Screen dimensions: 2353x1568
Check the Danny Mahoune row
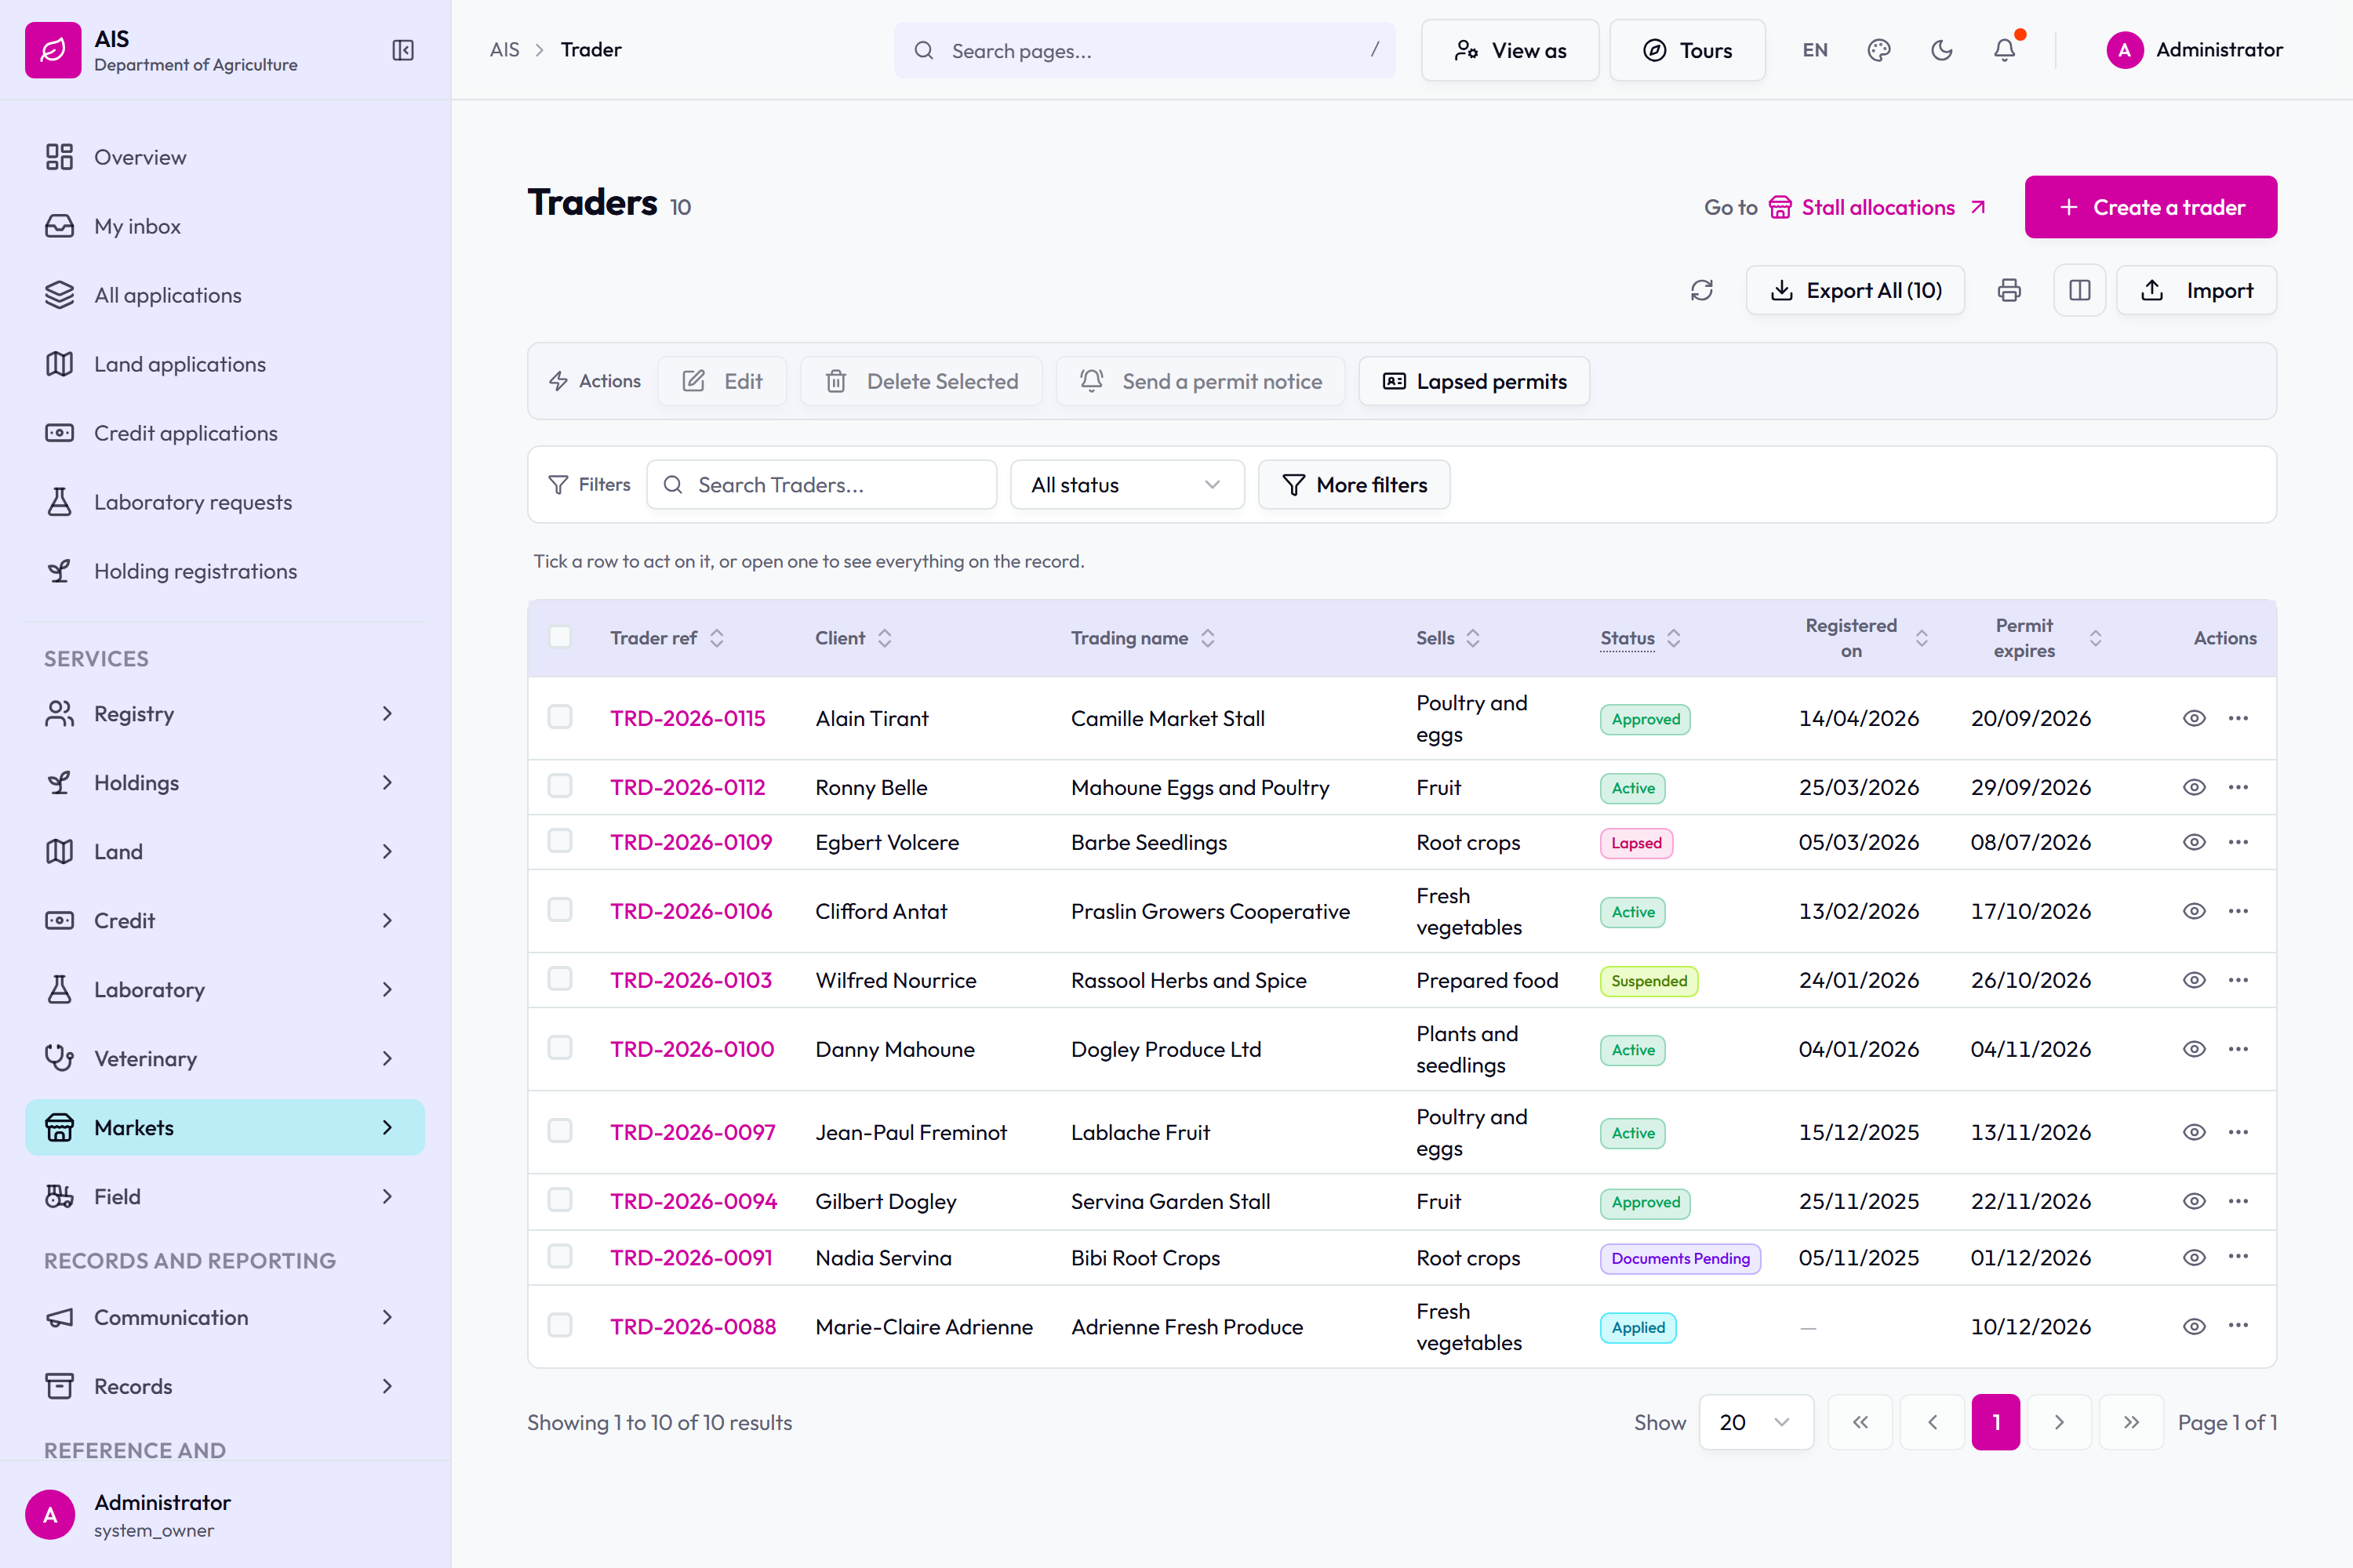point(560,1048)
